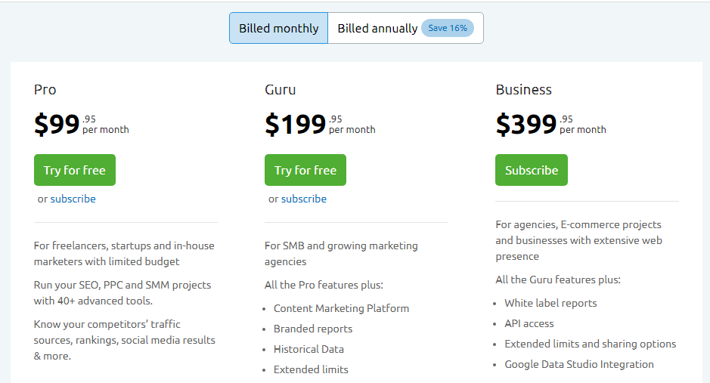The height and width of the screenshot is (383, 710).
Task: Click White label reports feature
Action: [550, 303]
